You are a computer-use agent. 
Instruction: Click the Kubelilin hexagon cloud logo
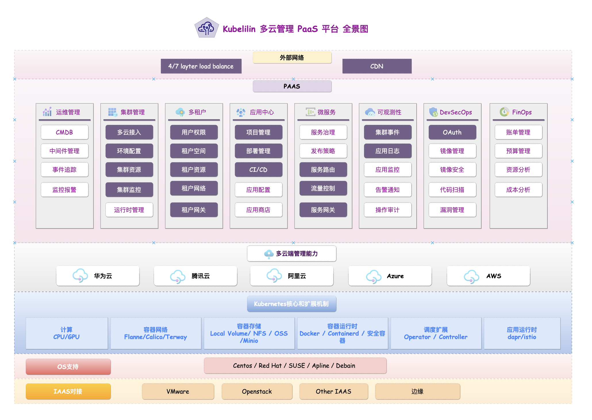coord(206,28)
